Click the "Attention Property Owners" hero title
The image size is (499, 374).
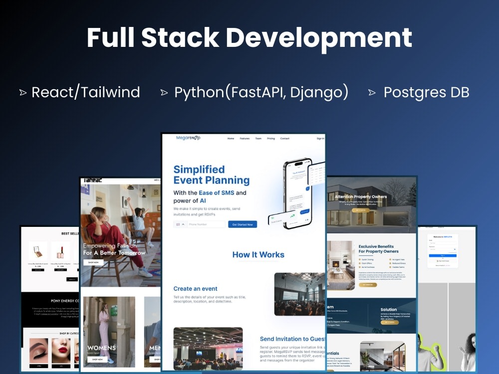361,196
